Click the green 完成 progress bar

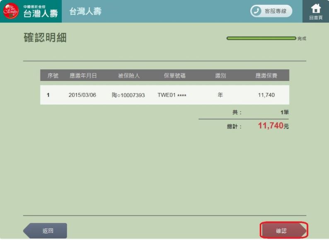click(261, 38)
